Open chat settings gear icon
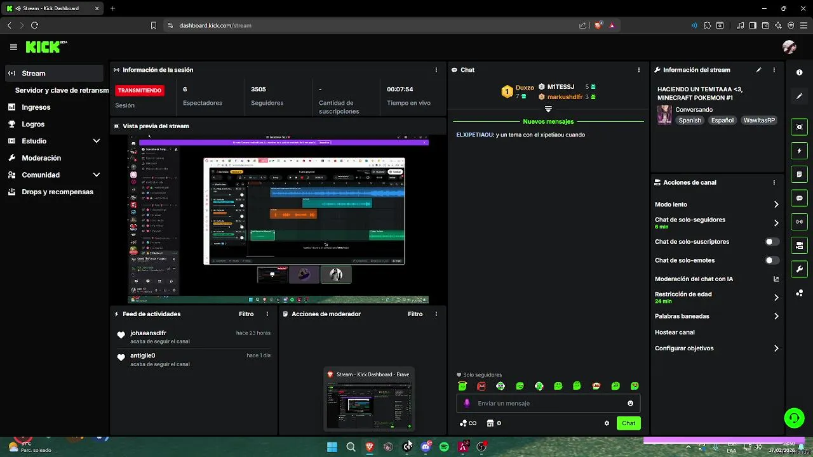813x457 pixels. point(607,423)
